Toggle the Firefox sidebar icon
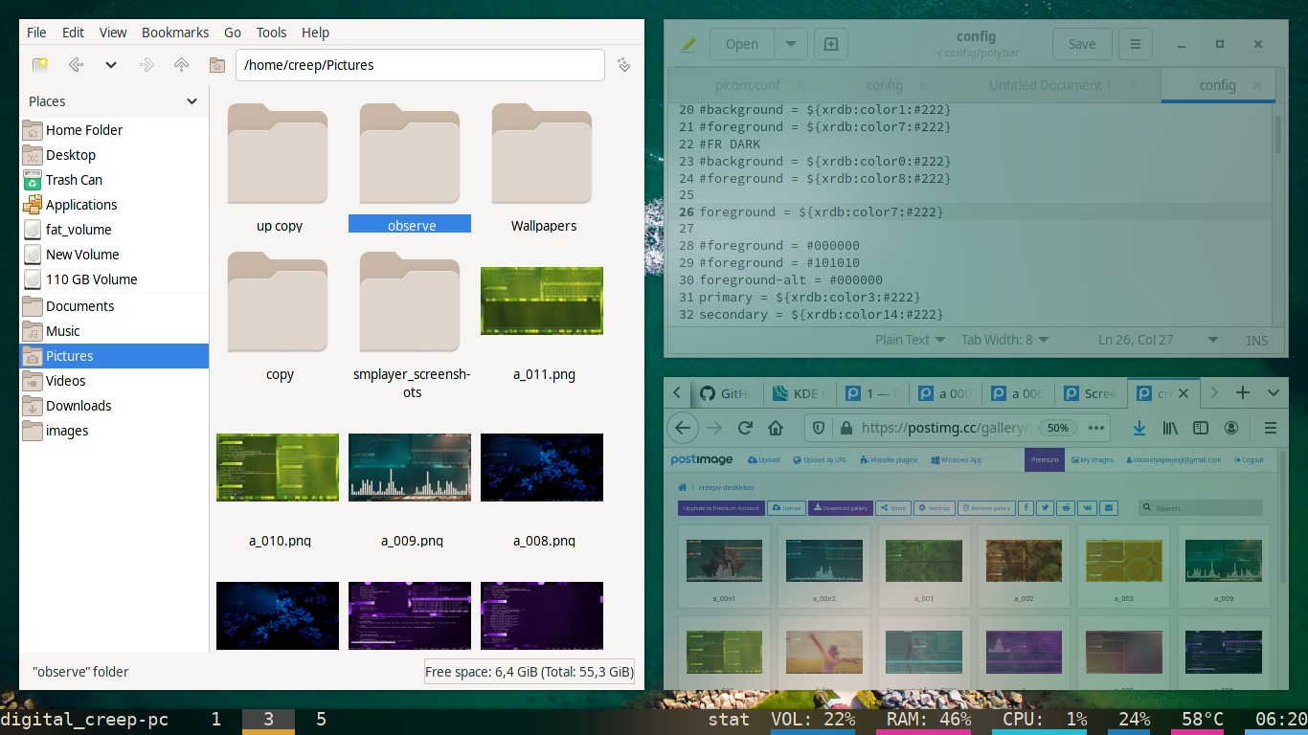This screenshot has height=735, width=1308. pos(1201,428)
